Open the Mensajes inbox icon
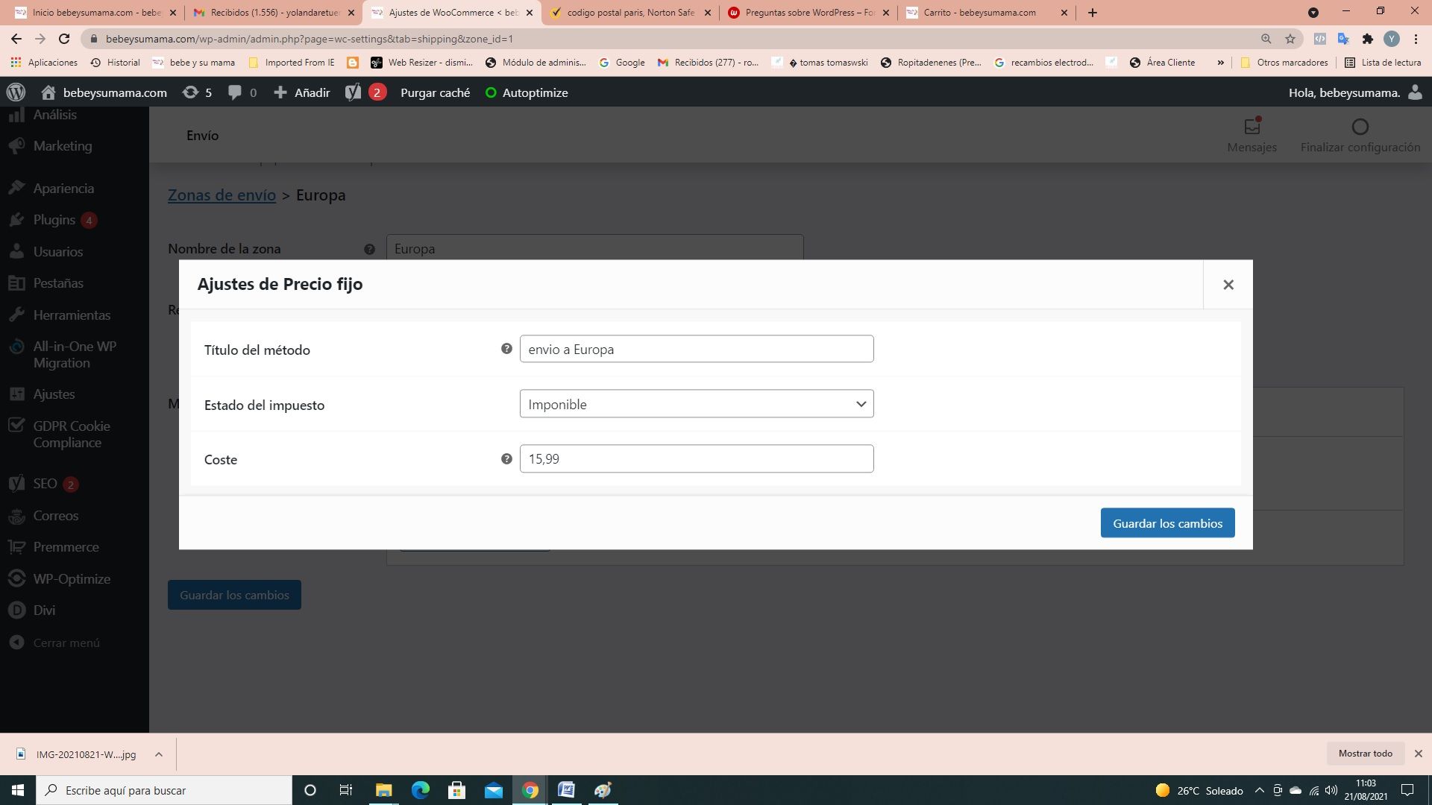The height and width of the screenshot is (805, 1432). pos(1252,127)
